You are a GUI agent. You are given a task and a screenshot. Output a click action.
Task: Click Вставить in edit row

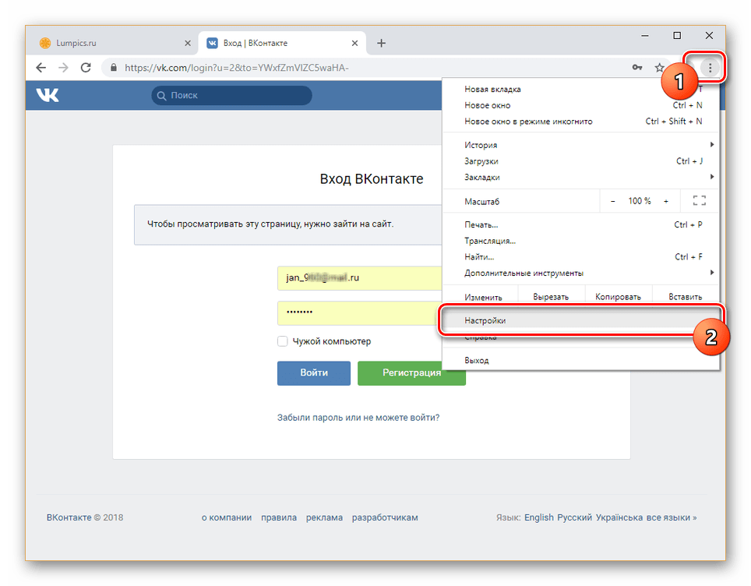(x=686, y=297)
